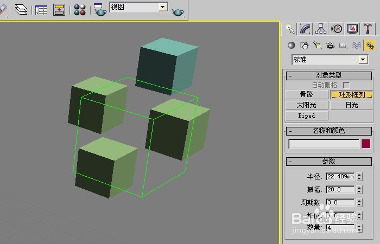Screen dimensions: 380x244
Task: Click the 数量 value field
Action: [340, 228]
